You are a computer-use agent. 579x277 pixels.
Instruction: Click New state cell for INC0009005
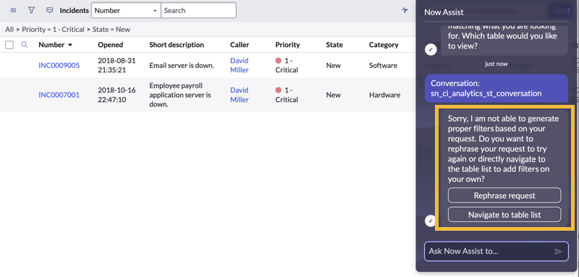click(x=333, y=65)
